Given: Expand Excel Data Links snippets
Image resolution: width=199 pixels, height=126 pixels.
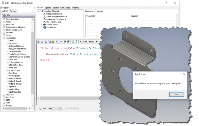Looking at the screenshot, I should (4, 19).
